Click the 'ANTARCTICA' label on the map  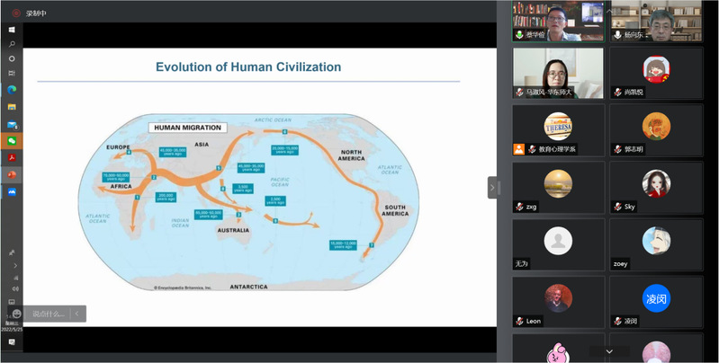(248, 287)
